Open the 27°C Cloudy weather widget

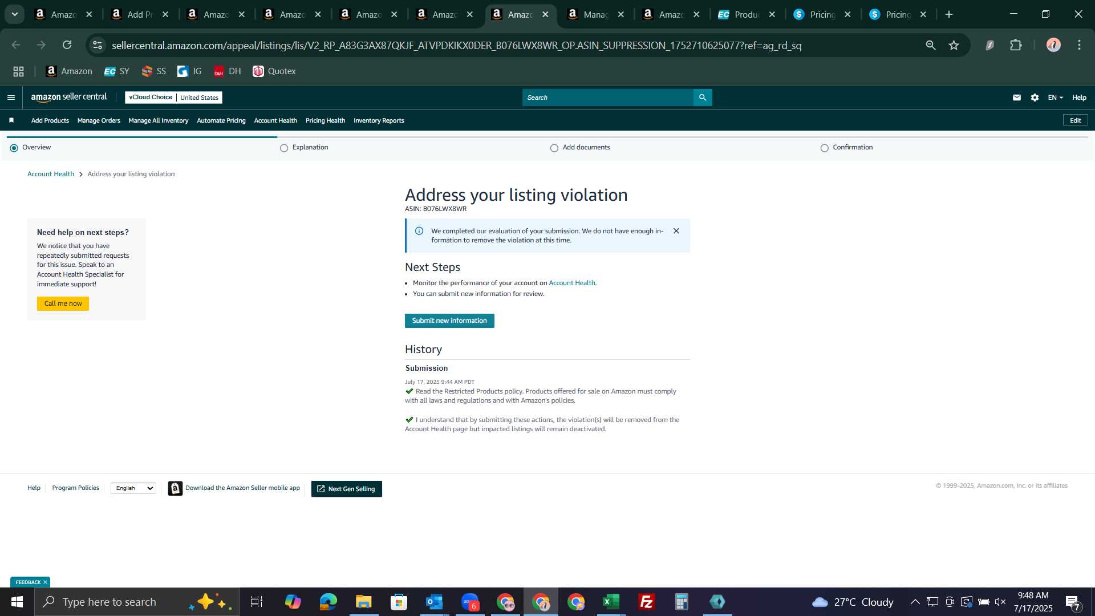[853, 602]
